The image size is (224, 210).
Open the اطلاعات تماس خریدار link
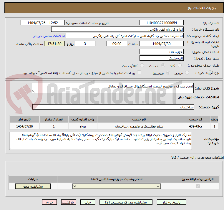click(49, 36)
